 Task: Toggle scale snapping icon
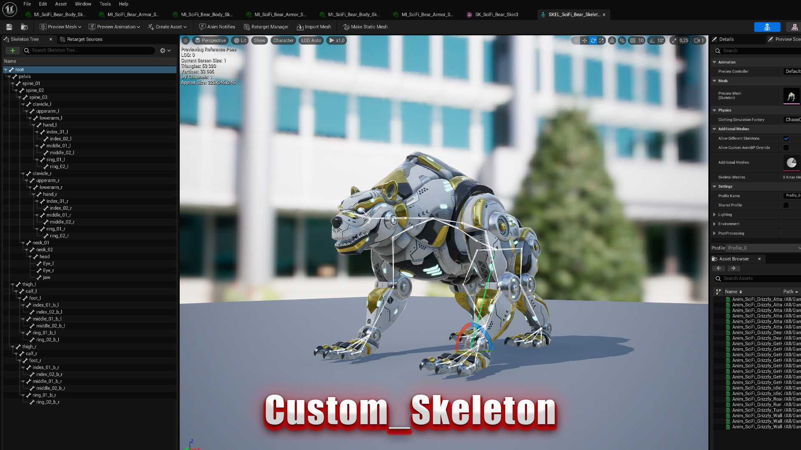674,40
